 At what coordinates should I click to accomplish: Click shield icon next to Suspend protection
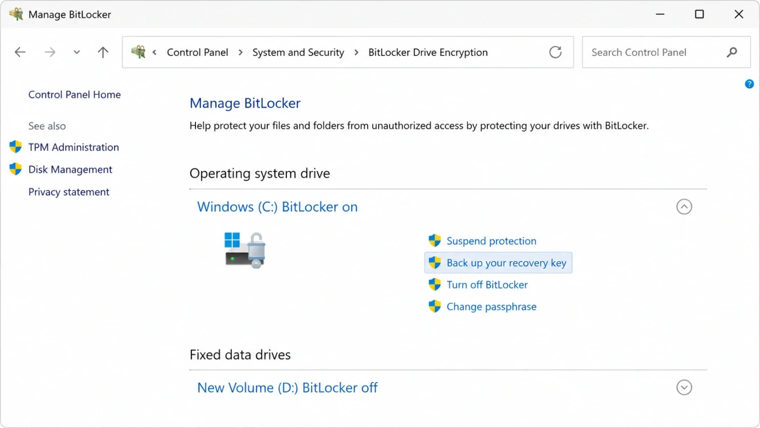435,240
